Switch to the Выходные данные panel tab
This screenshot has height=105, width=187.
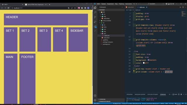140,94
